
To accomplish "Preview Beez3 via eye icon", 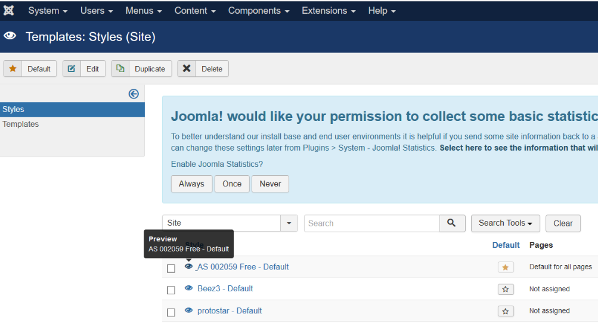I will point(189,288).
